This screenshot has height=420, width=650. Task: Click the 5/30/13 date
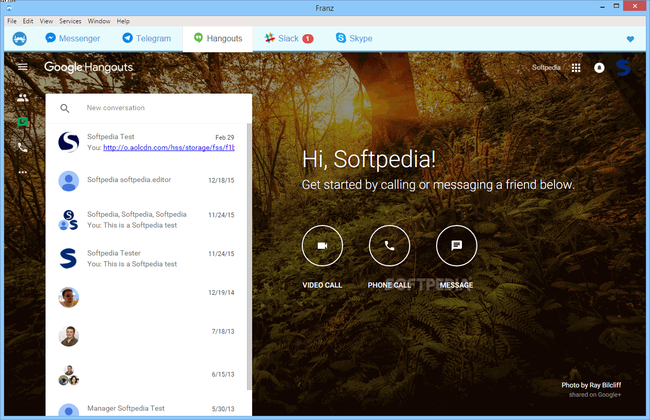tap(223, 409)
